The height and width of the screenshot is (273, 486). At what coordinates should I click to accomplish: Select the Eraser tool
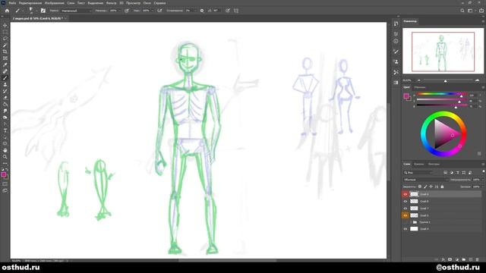click(5, 98)
